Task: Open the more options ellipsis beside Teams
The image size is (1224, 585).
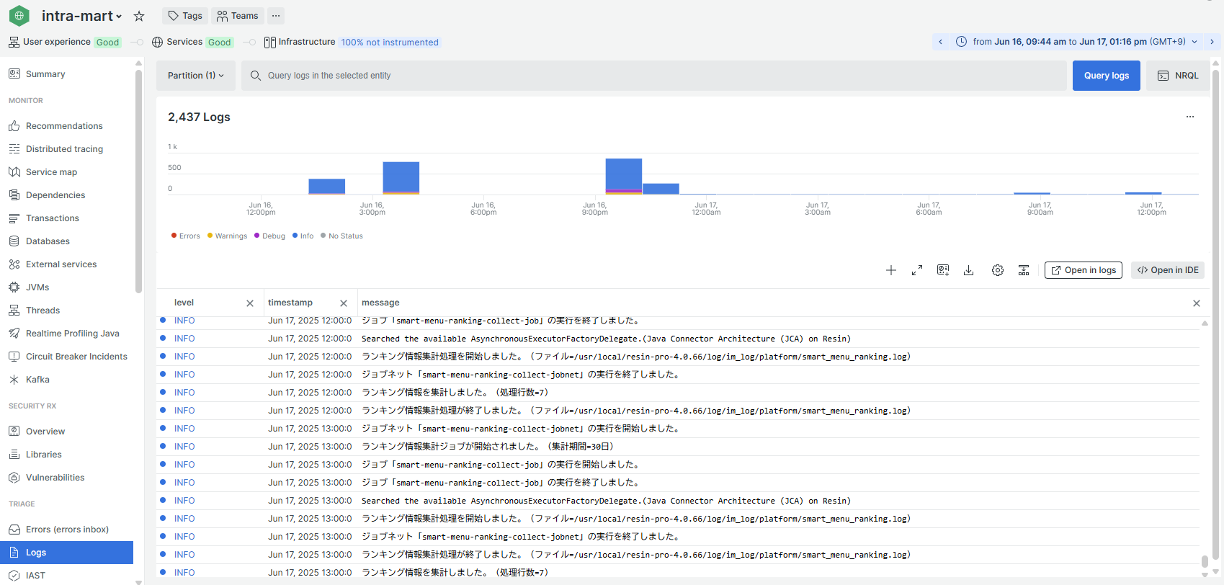Action: pyautogui.click(x=276, y=16)
